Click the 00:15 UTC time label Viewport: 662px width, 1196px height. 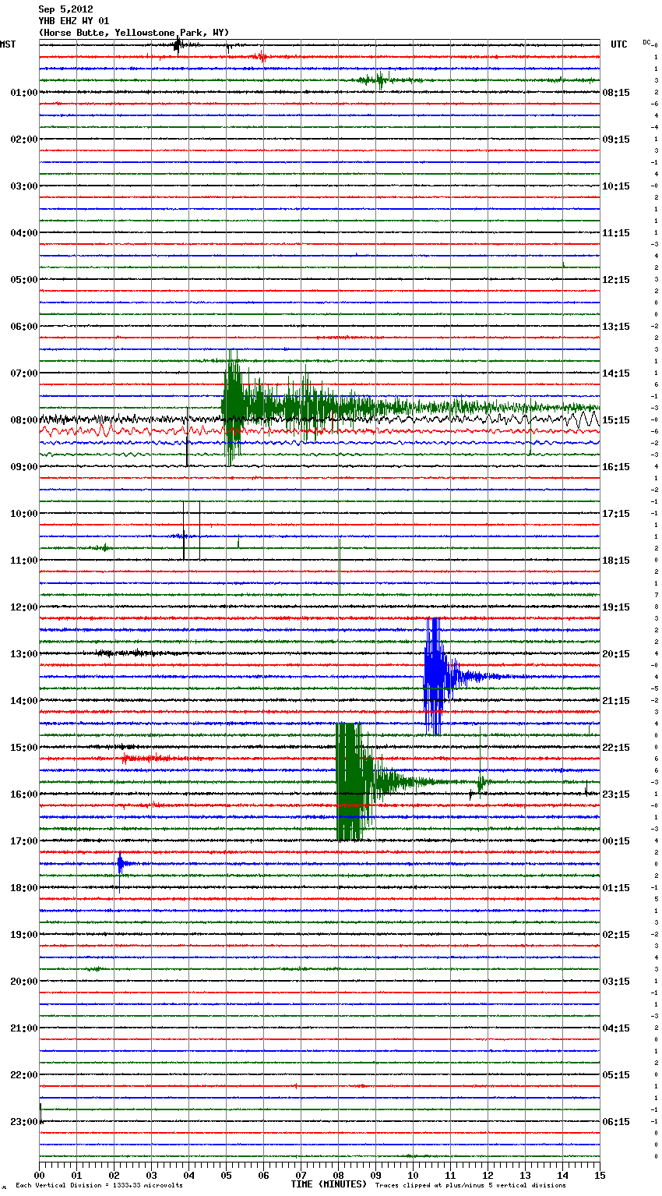pyautogui.click(x=616, y=841)
